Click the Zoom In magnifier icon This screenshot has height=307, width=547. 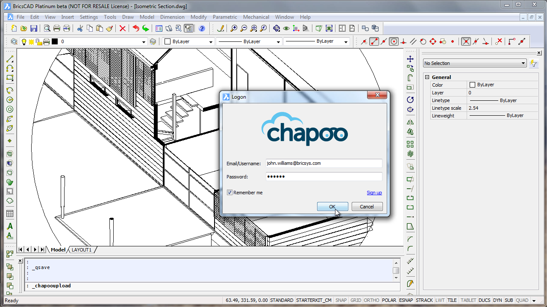click(x=234, y=29)
